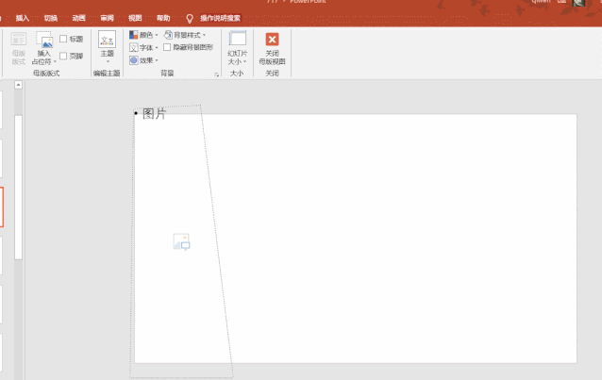Click the Tell Me search box (操作说明搜索)
The image size is (602, 380).
[x=220, y=18]
